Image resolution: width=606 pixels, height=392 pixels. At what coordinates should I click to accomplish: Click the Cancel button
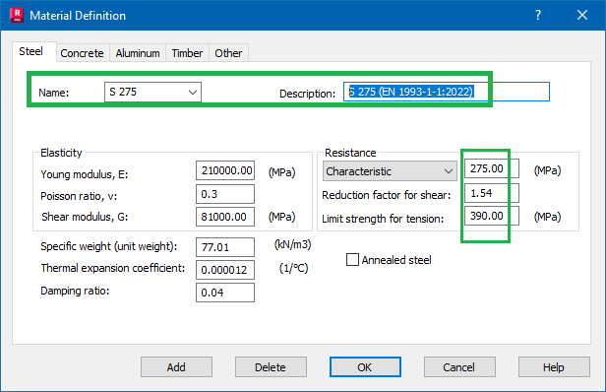[x=459, y=366]
